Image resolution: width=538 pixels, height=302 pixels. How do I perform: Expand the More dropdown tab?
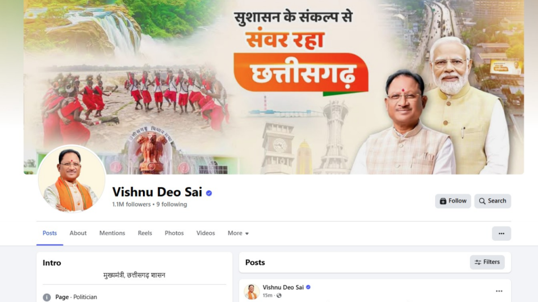click(x=238, y=233)
